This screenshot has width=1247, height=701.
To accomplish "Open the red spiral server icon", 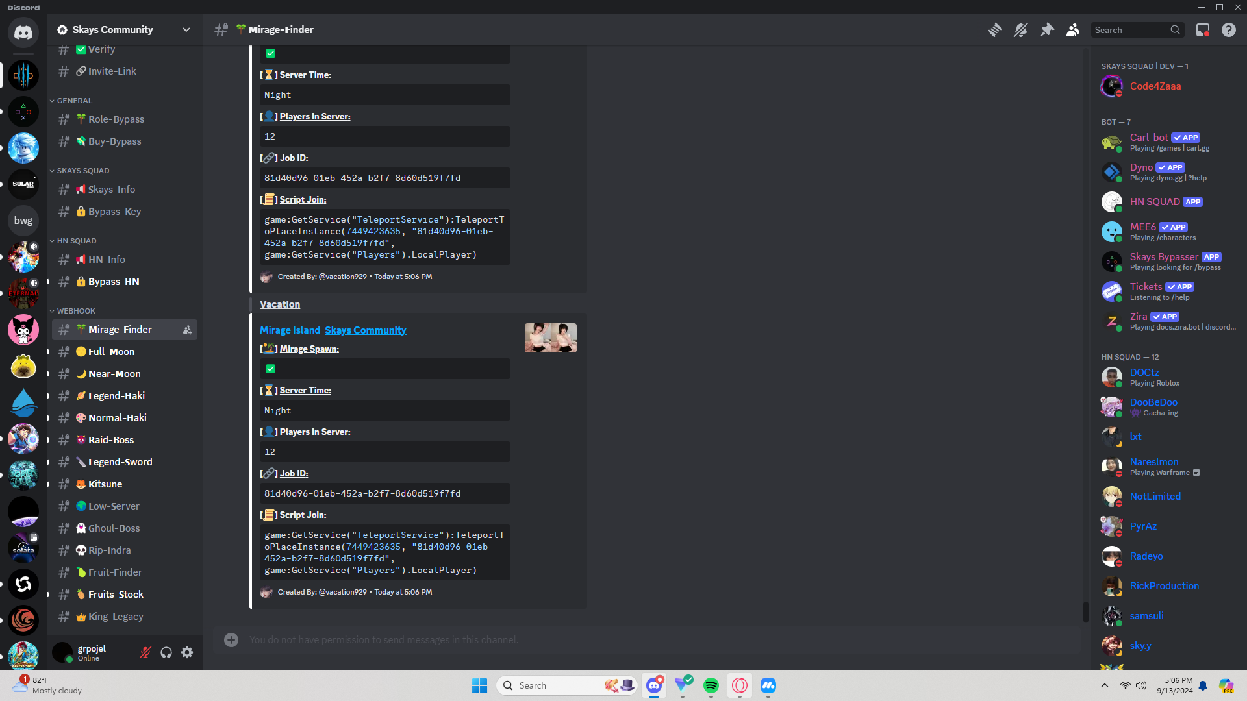I will point(23,621).
